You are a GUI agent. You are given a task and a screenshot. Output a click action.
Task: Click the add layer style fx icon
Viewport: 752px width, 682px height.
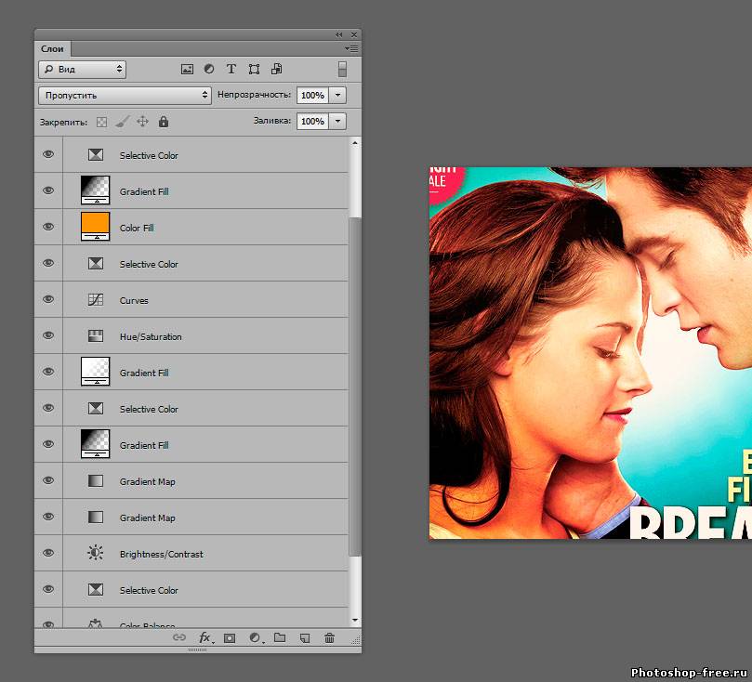(205, 638)
